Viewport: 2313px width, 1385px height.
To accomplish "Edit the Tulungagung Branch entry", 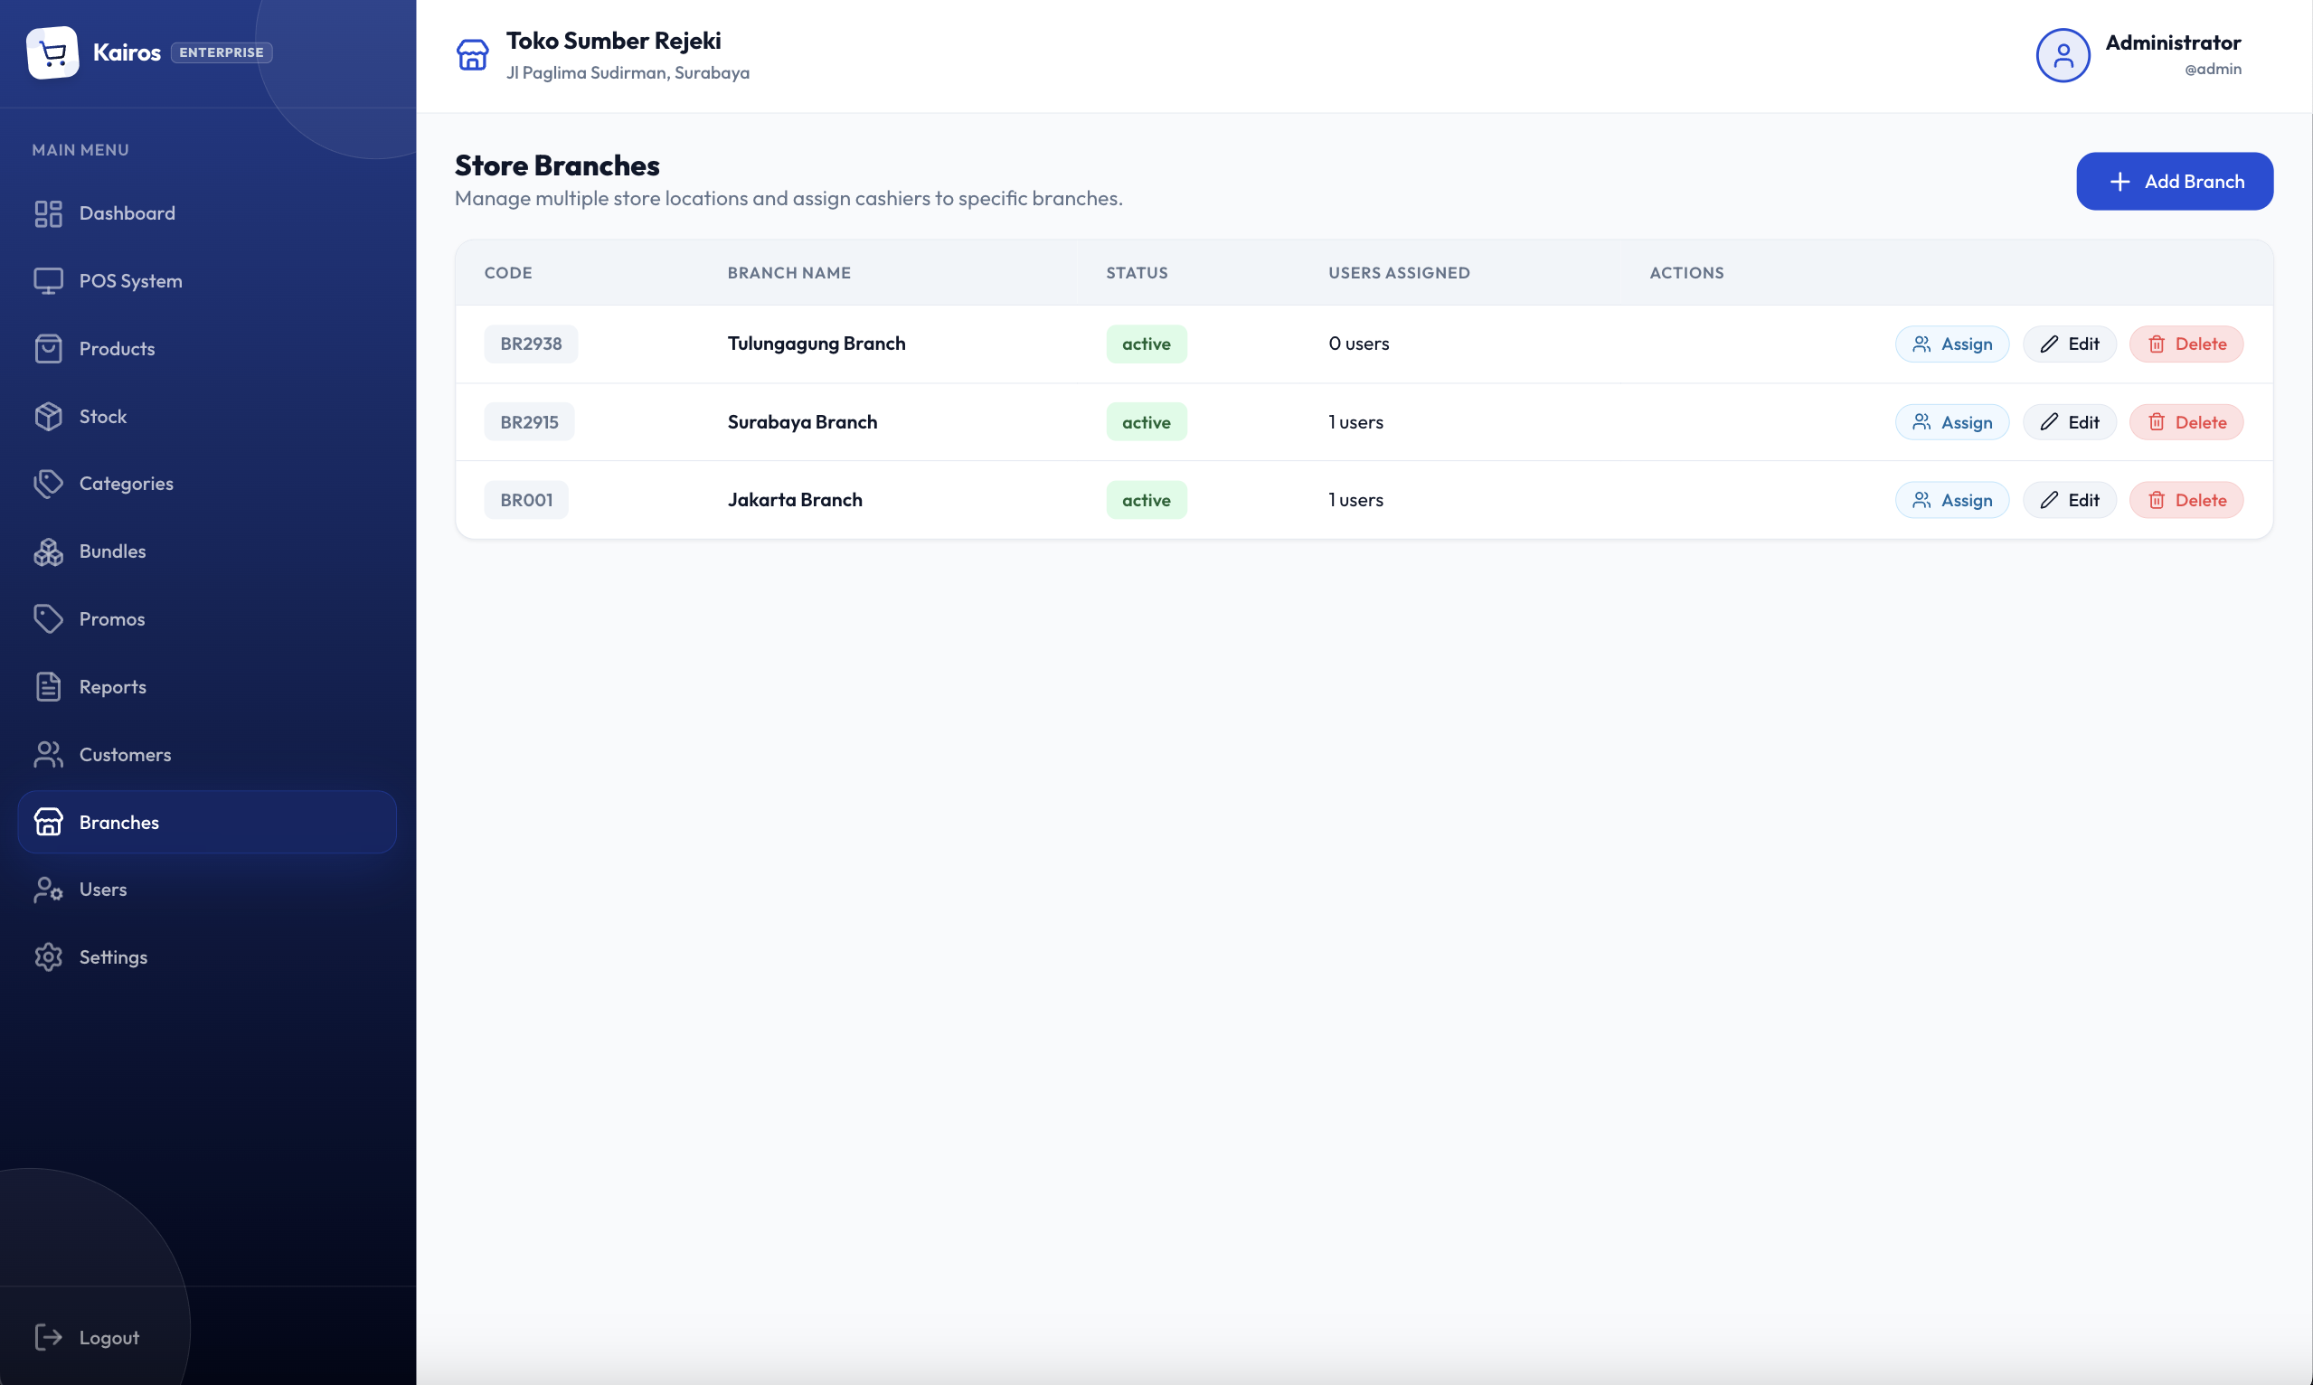I will click(x=2070, y=344).
